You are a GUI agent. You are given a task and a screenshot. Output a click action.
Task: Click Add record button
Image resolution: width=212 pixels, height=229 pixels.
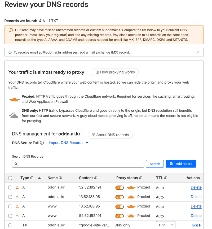tap(181, 164)
